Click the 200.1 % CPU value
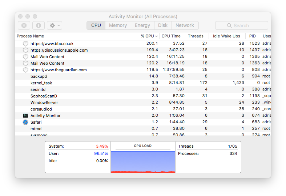Viewport: 286px width, 196px height. (152, 43)
